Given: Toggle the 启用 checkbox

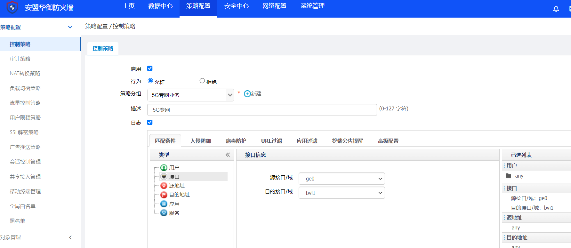Looking at the screenshot, I should (x=150, y=68).
